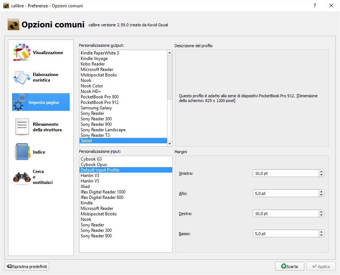Increase the Sinistra margin using up arrow
The height and width of the screenshot is (275, 340).
(x=321, y=172)
